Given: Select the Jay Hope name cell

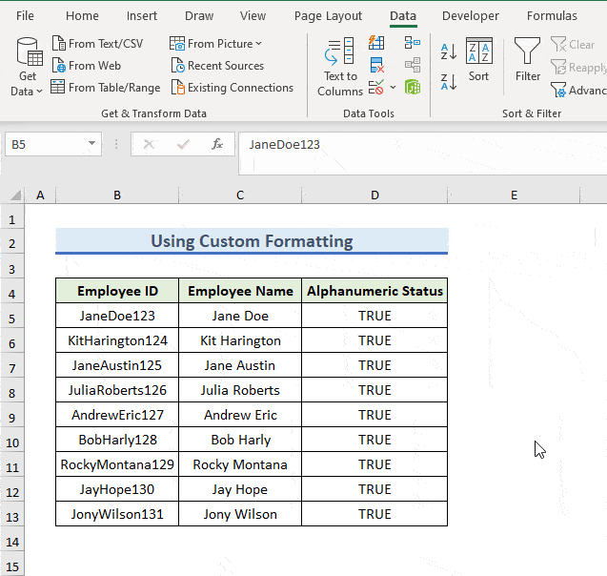Looking at the screenshot, I should (x=240, y=489).
